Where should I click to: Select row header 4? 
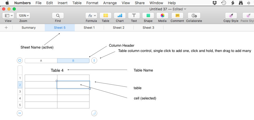tap(20, 98)
